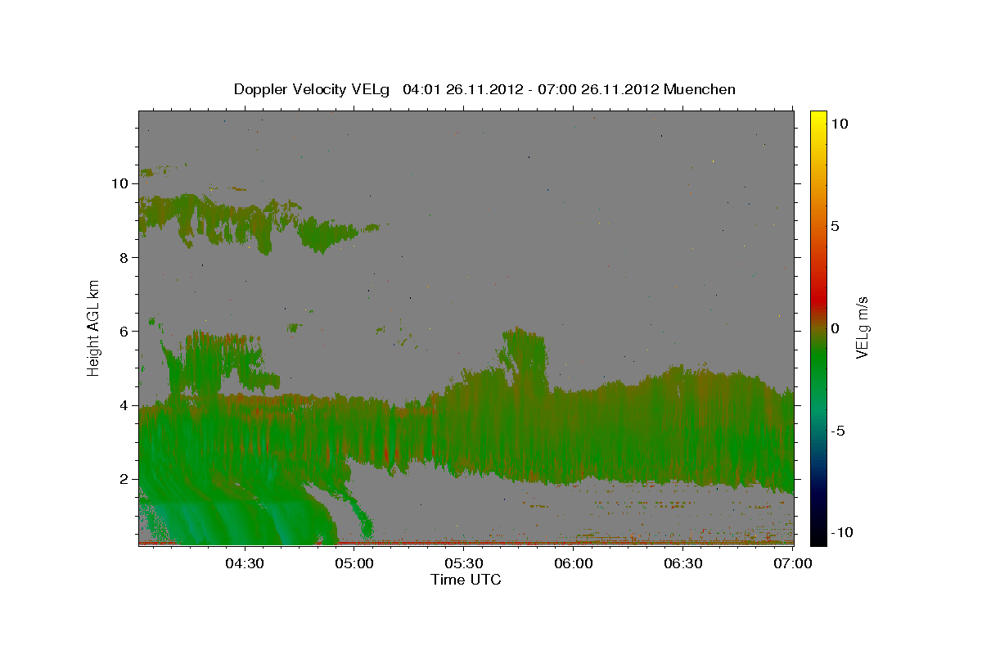Click the 'Time UTC' axis label

(x=466, y=580)
